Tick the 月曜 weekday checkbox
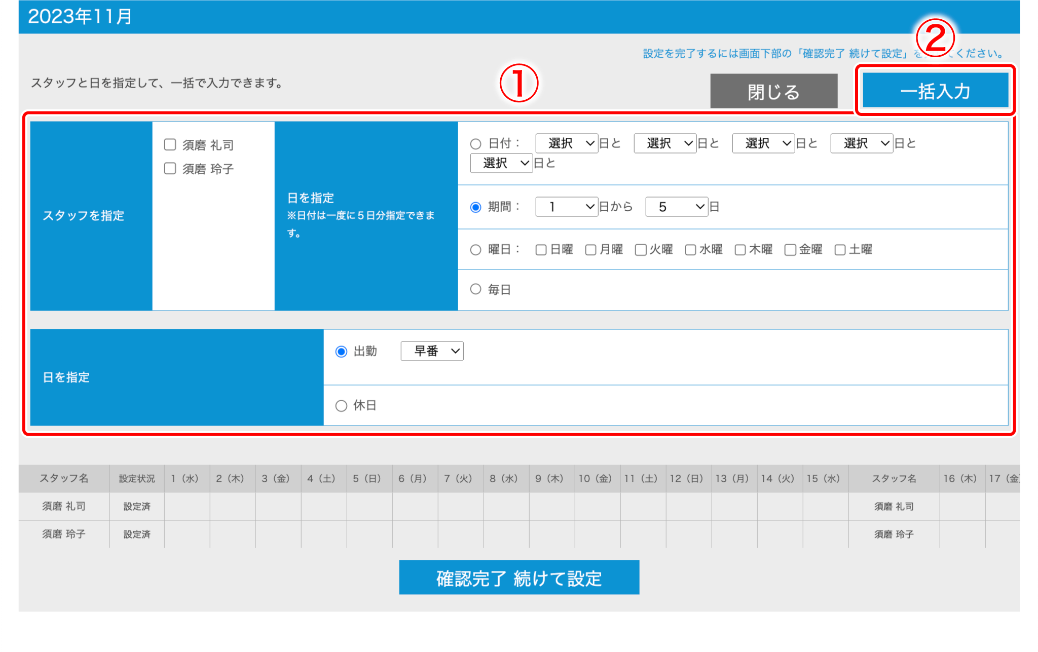This screenshot has width=1038, height=652. click(x=590, y=250)
